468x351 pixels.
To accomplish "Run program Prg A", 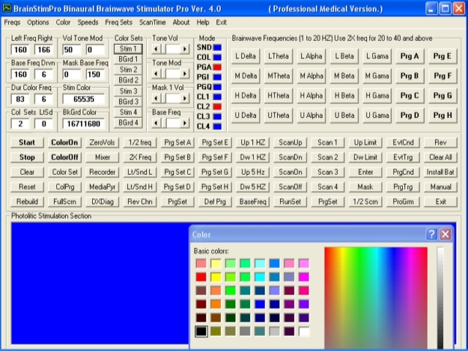I will tap(409, 56).
